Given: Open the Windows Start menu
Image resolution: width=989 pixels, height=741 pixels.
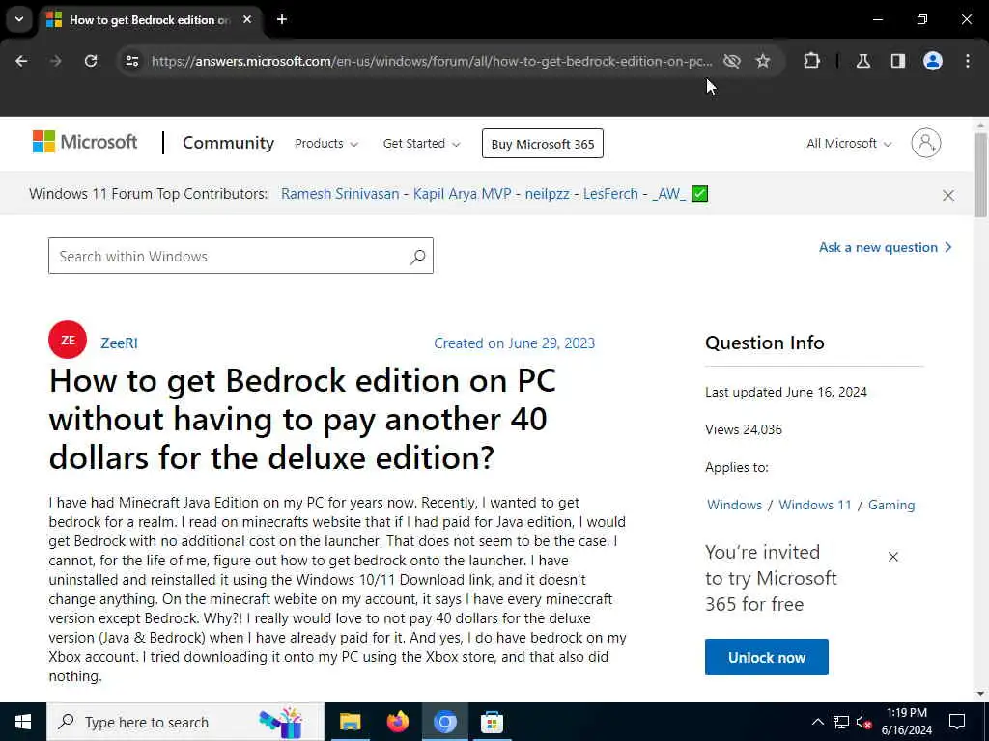Looking at the screenshot, I should 23,722.
